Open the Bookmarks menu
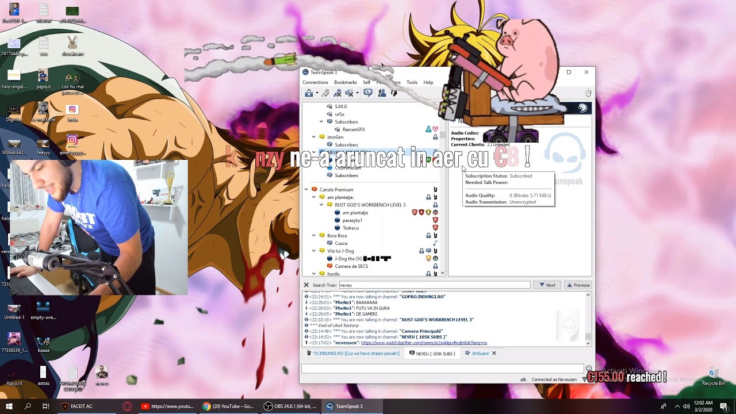Image resolution: width=736 pixels, height=414 pixels. click(x=346, y=82)
